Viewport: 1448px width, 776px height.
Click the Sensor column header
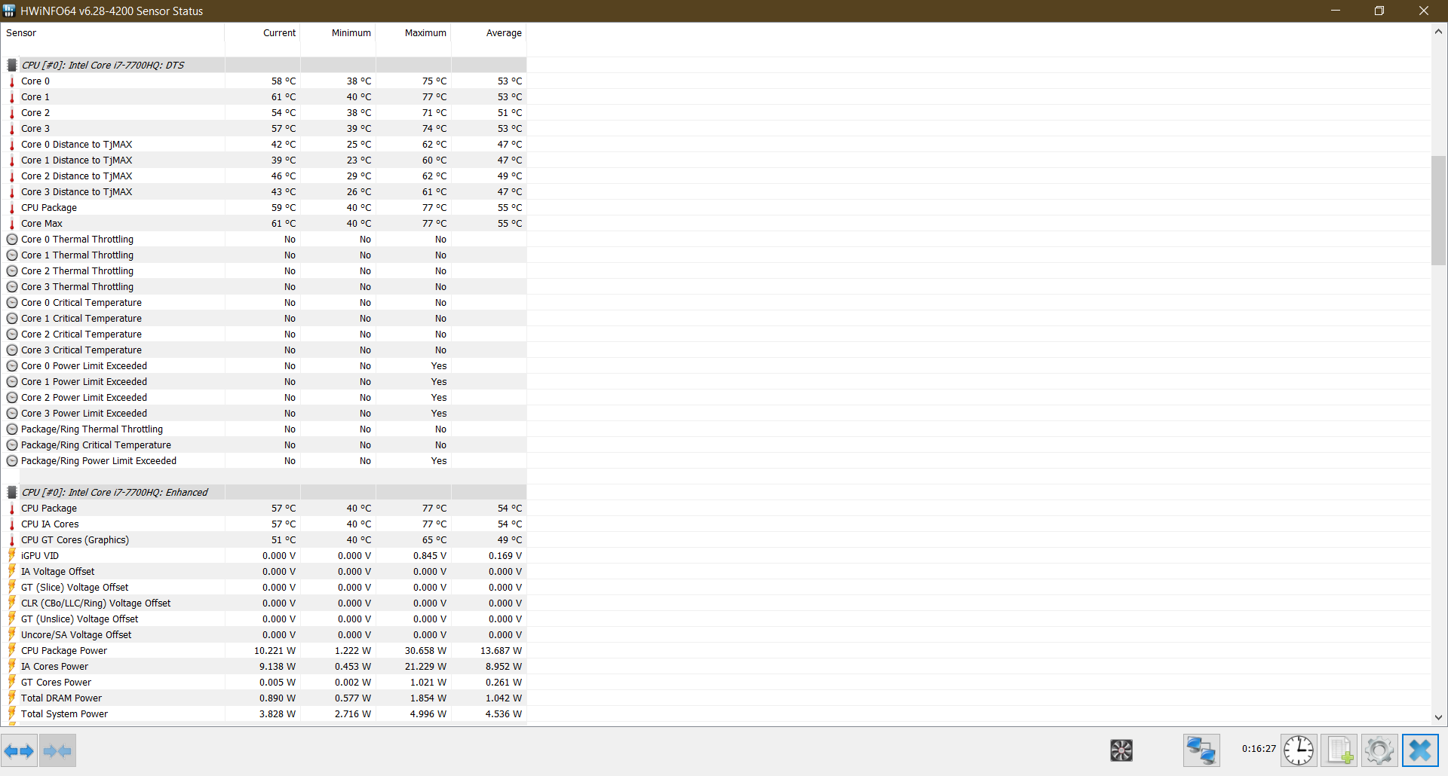(x=113, y=33)
